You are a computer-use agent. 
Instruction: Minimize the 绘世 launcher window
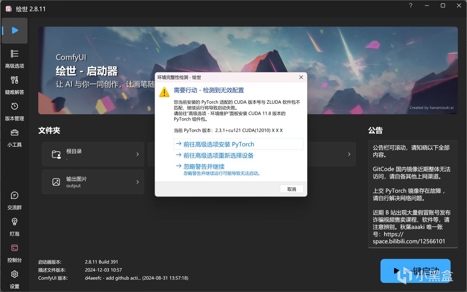pos(427,5)
